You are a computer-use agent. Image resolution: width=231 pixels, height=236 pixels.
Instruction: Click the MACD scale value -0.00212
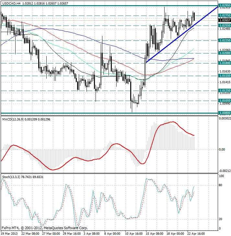(x=225, y=171)
